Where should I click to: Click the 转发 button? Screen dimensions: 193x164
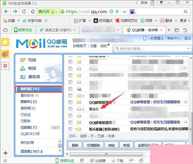(111, 145)
